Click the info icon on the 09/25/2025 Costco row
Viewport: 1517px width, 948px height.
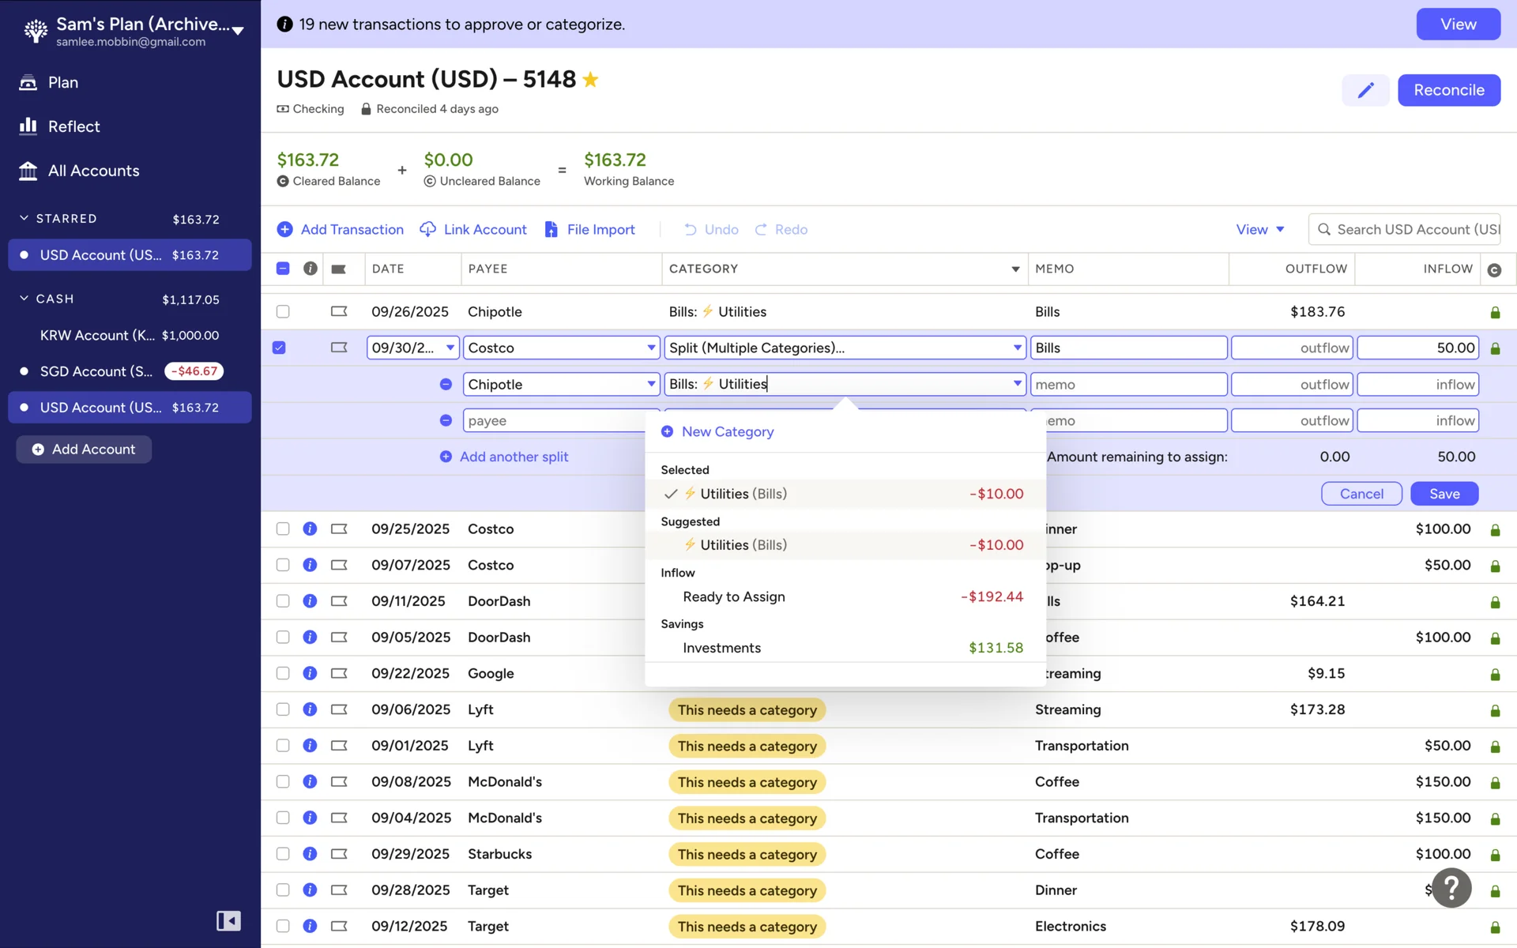tap(310, 529)
